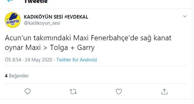The height and width of the screenshot is (104, 194).
Task: Open the KADIKÖYÜN SESİ #EVDEKAL display name
Action: (x=56, y=17)
